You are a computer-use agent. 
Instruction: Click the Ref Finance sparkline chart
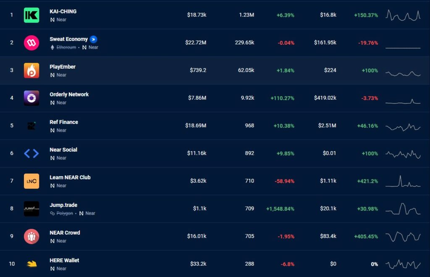[403, 127]
